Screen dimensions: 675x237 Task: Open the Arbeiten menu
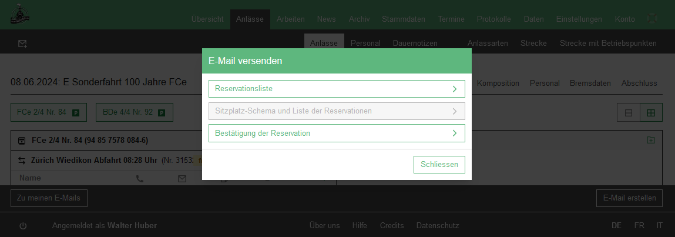pyautogui.click(x=291, y=19)
